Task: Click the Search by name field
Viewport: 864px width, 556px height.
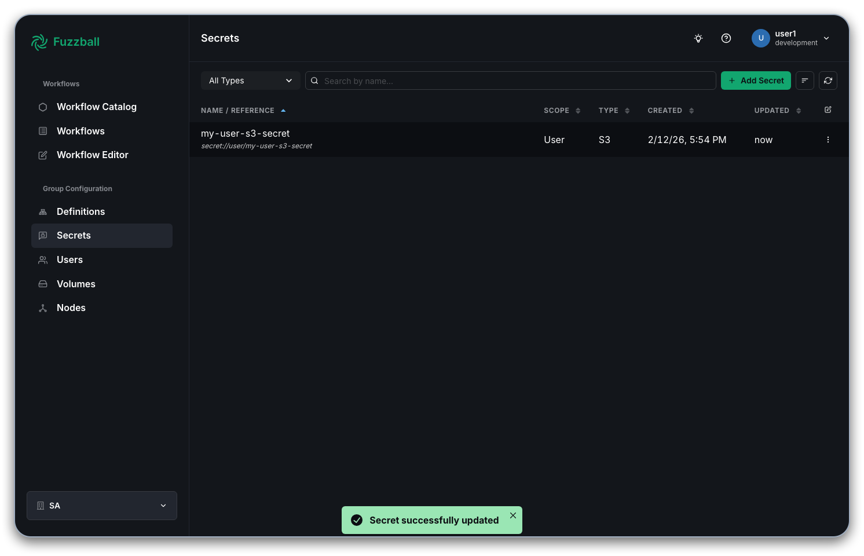Action: 511,81
